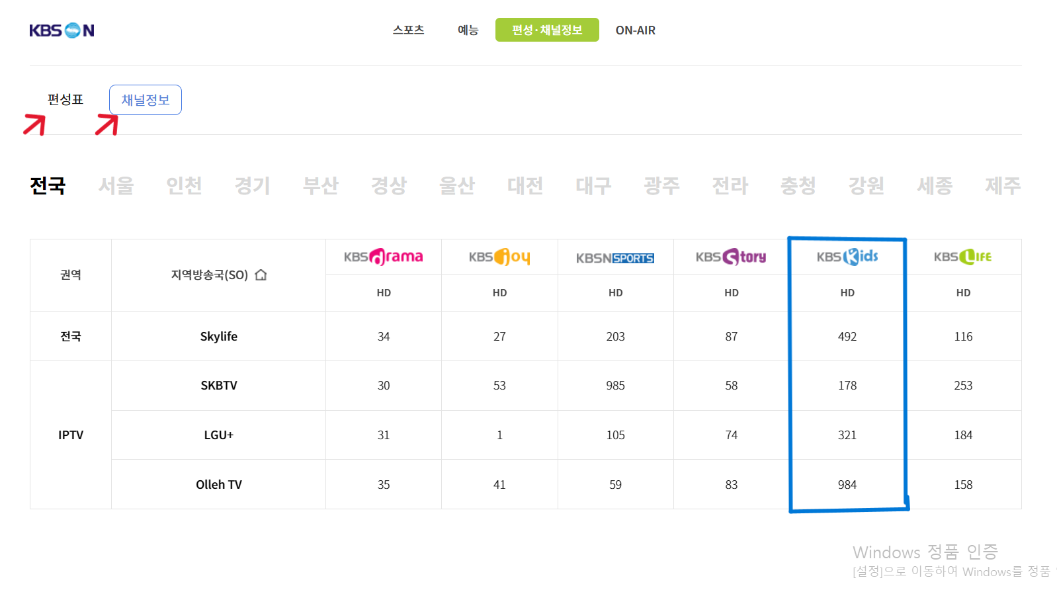Open the KBS Life channel logo

pos(963,257)
